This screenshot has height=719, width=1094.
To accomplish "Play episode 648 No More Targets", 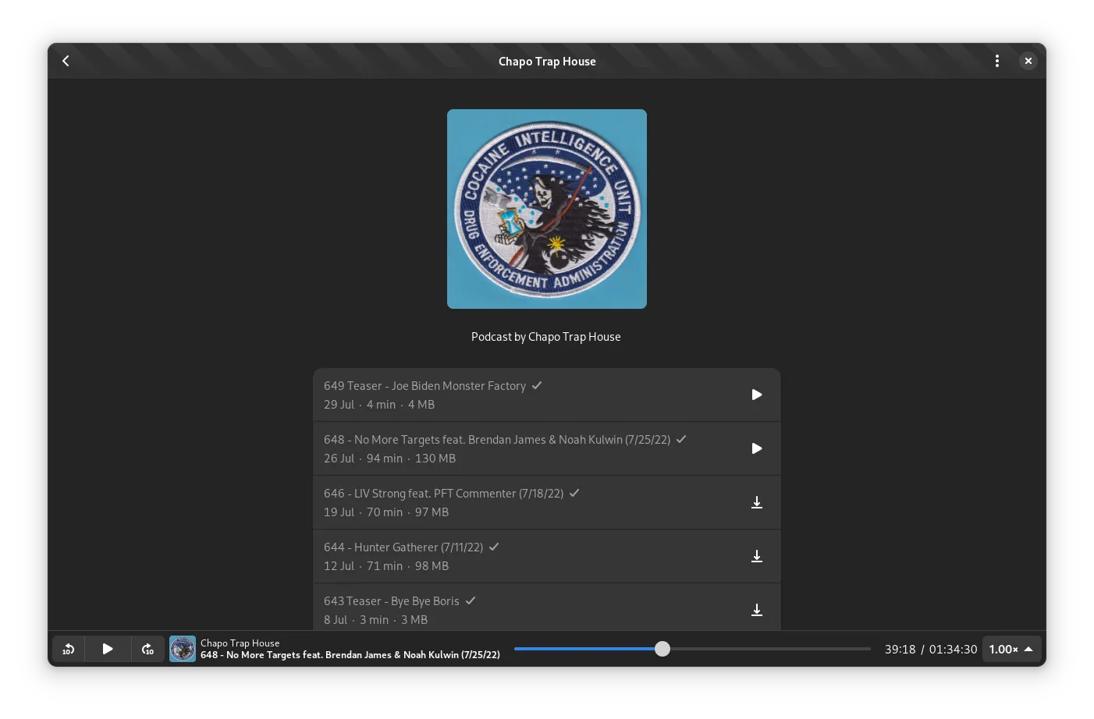I will tap(756, 448).
